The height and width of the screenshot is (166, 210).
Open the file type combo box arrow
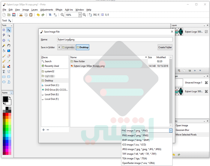pyautogui.click(x=171, y=131)
